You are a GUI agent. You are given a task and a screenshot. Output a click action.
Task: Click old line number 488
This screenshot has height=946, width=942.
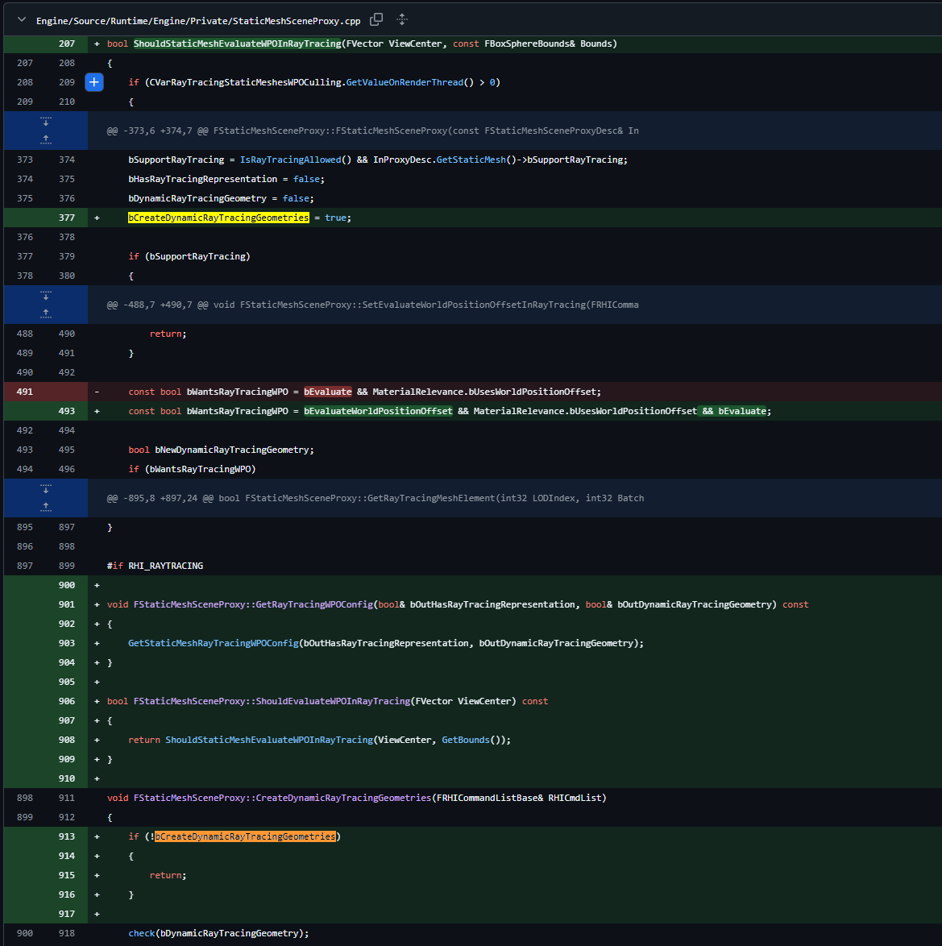point(25,334)
